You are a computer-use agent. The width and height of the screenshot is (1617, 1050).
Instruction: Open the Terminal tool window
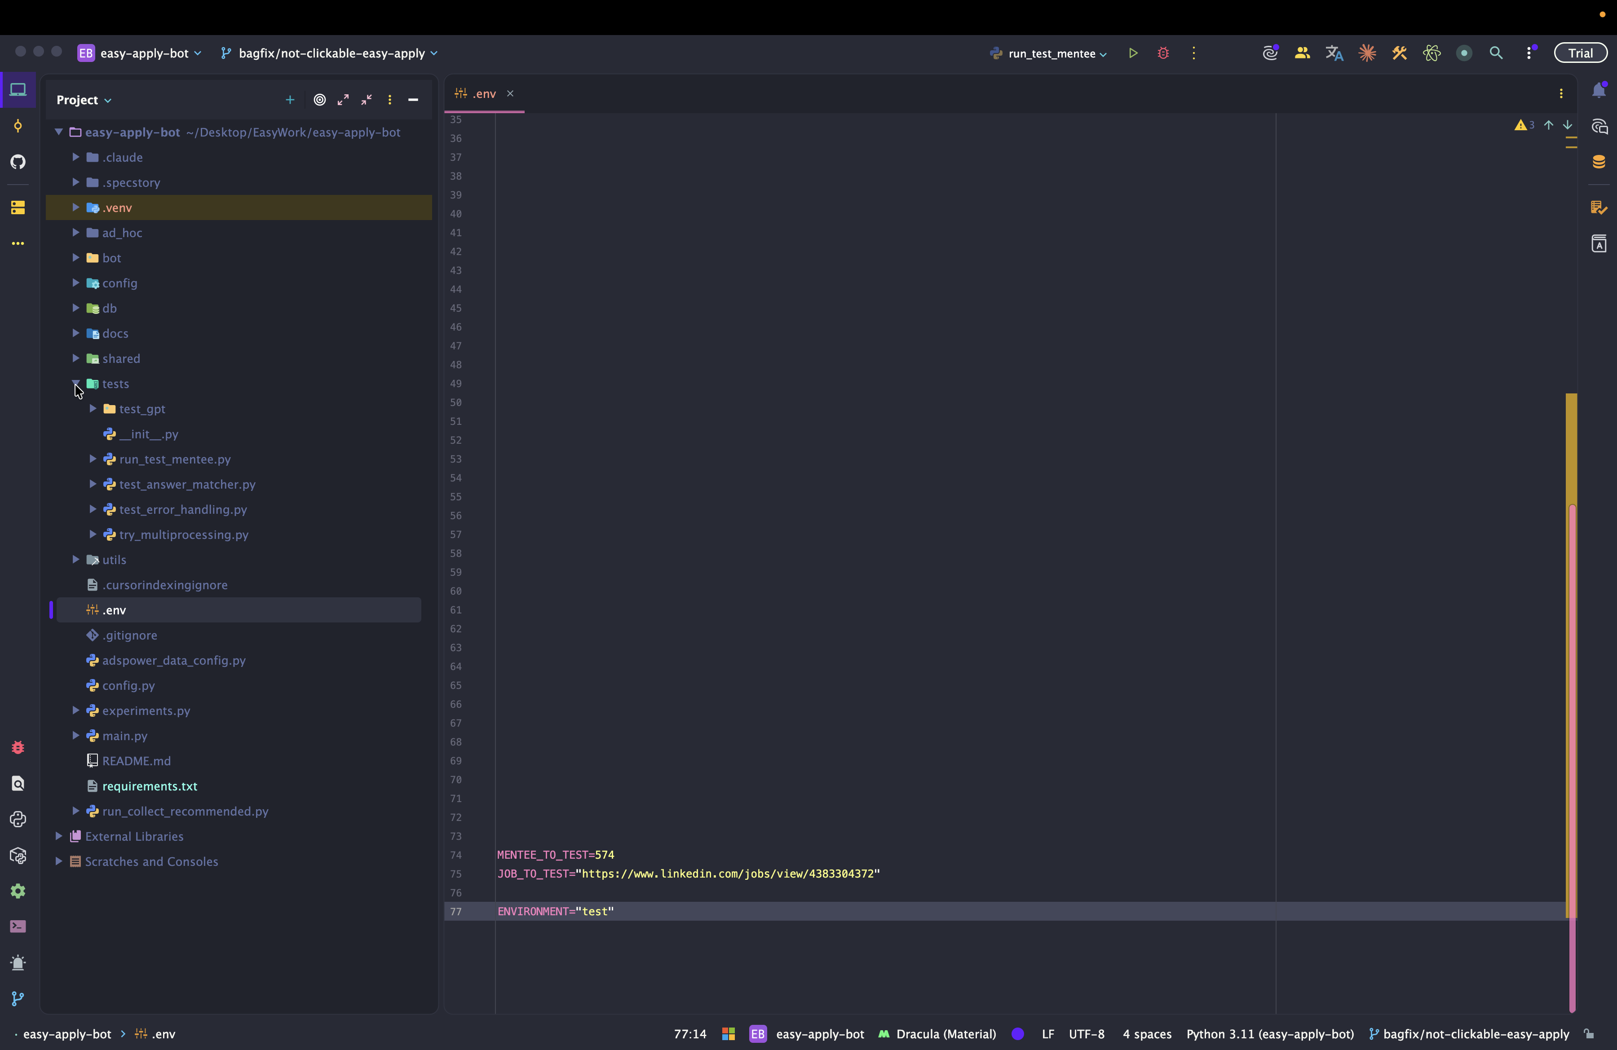tap(18, 926)
